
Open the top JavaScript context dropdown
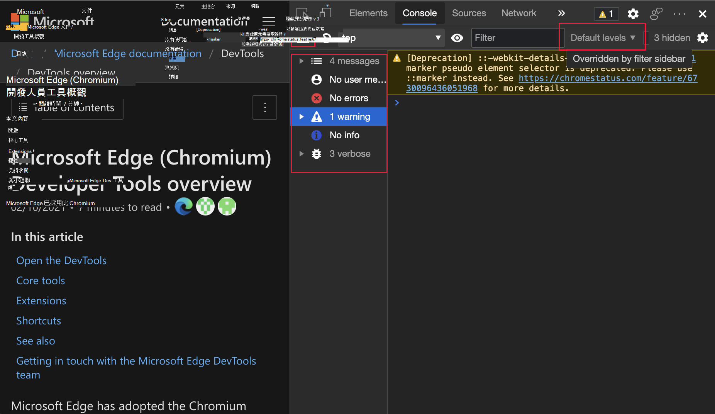(x=391, y=38)
